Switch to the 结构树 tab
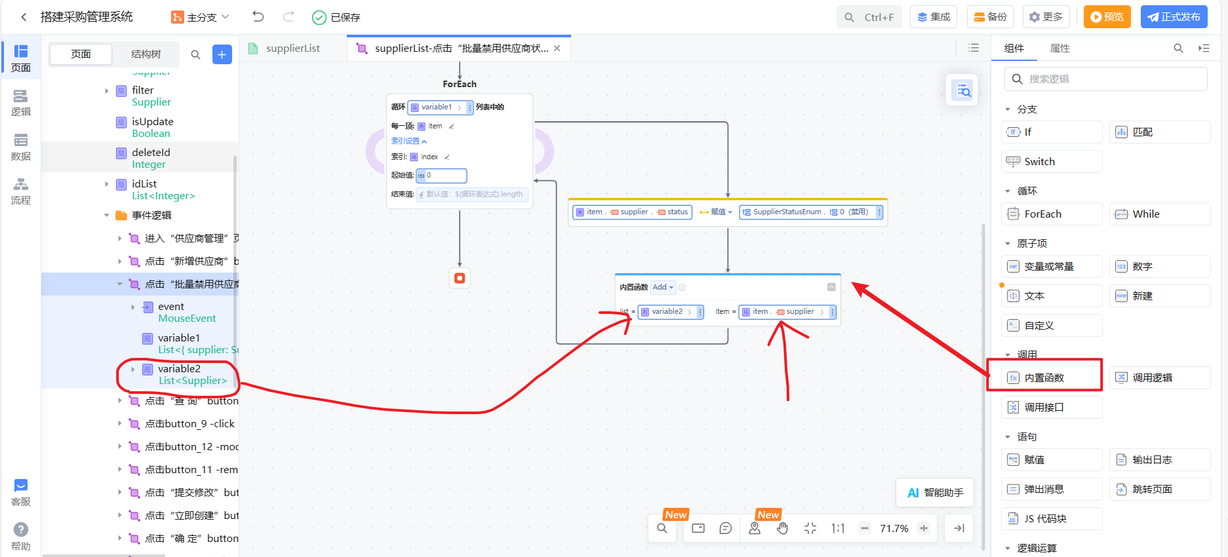The height and width of the screenshot is (557, 1228). point(146,54)
